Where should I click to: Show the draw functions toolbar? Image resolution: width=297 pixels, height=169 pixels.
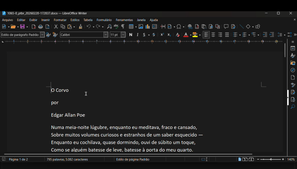(258, 27)
